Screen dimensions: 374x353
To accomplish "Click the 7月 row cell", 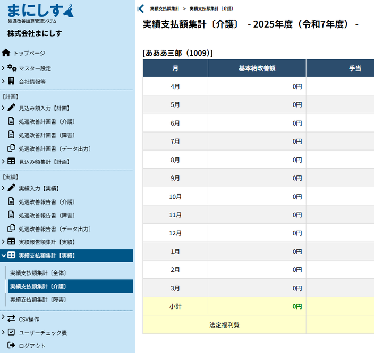I will [x=175, y=141].
